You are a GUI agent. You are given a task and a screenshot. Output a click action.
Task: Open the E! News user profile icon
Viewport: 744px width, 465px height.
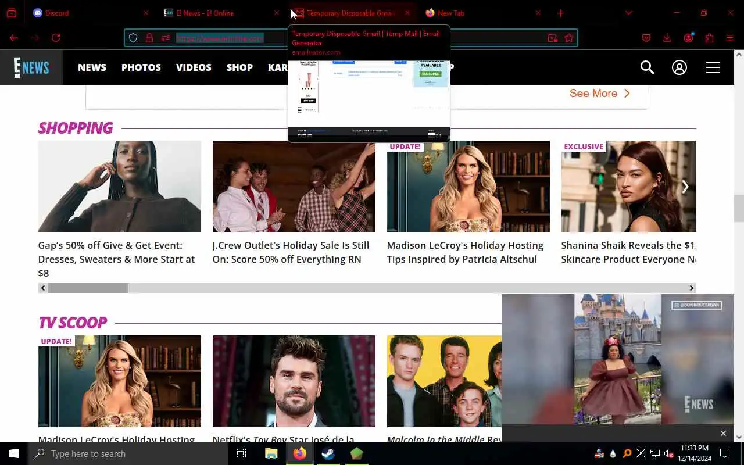click(x=679, y=67)
